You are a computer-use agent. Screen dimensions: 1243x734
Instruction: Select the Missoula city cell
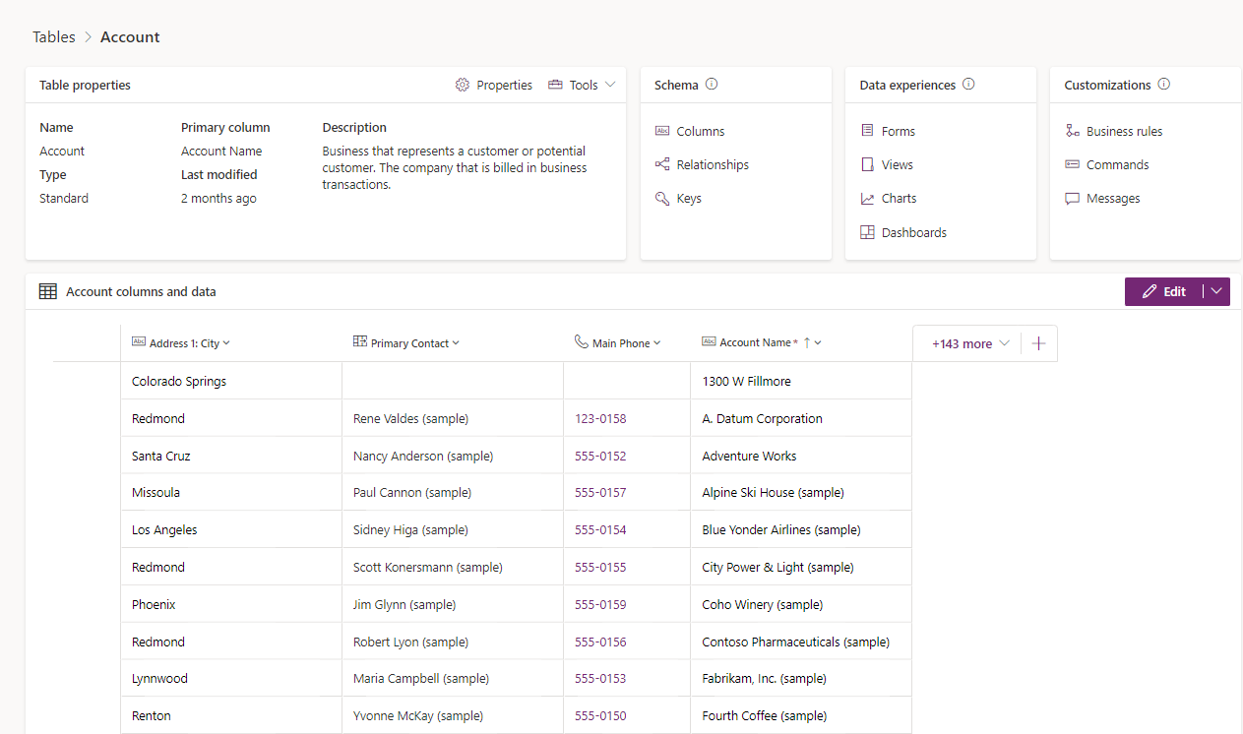coord(231,492)
